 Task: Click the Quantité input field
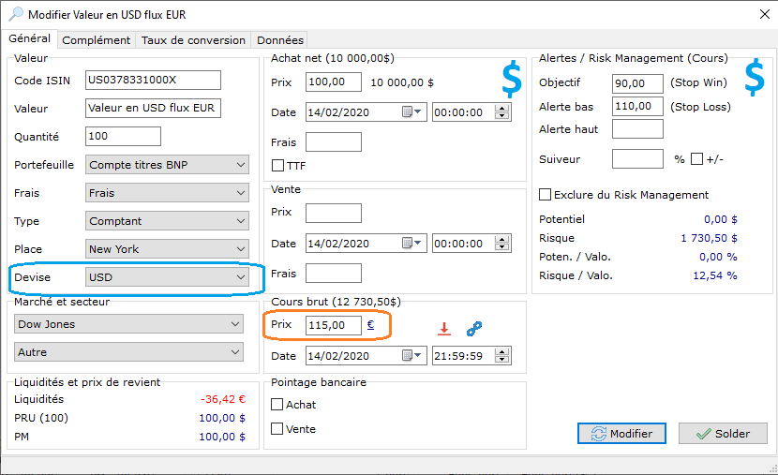[x=123, y=136]
